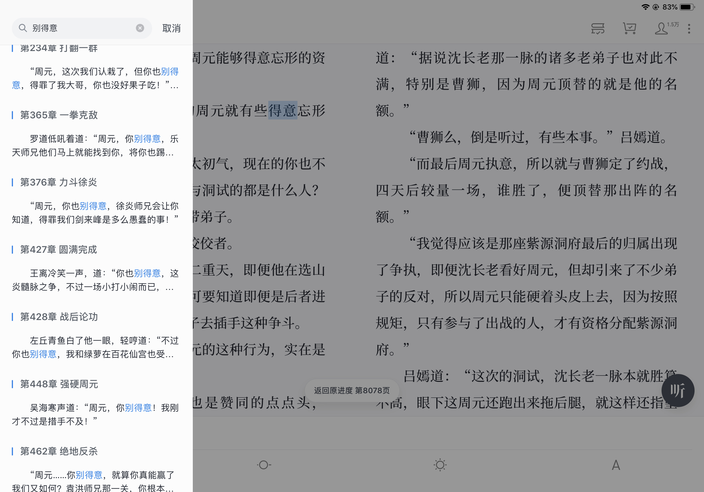
Task: Open the shopping cart icon
Action: pyautogui.click(x=629, y=29)
